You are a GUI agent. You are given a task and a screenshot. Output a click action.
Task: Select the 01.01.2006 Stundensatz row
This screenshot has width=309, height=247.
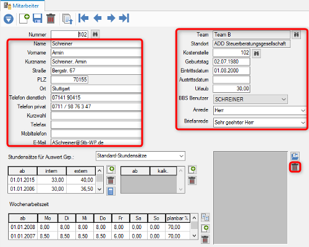pyautogui.click(x=52, y=189)
